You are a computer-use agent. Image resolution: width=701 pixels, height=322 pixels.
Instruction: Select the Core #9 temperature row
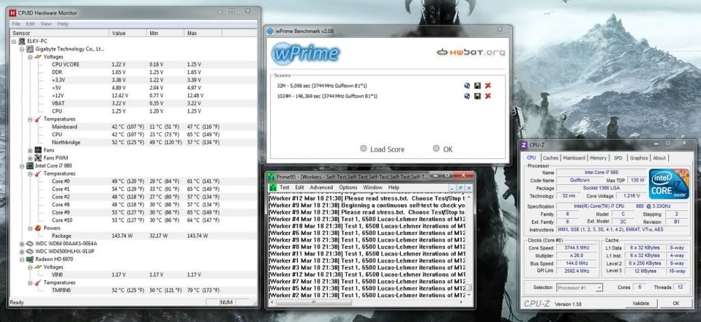pyautogui.click(x=133, y=212)
